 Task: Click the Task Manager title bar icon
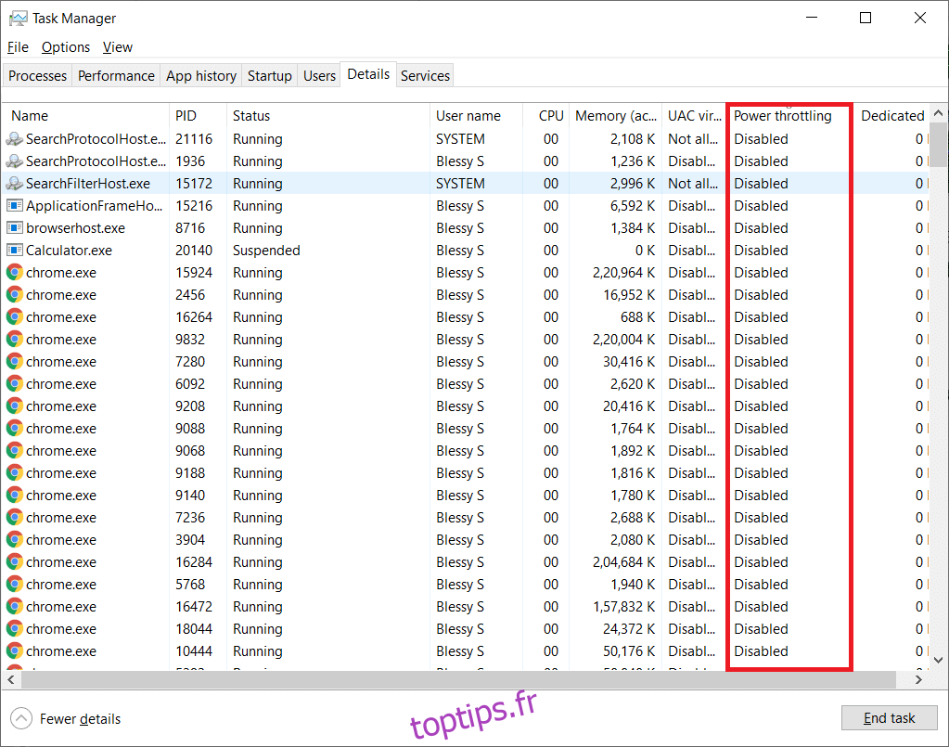point(18,19)
